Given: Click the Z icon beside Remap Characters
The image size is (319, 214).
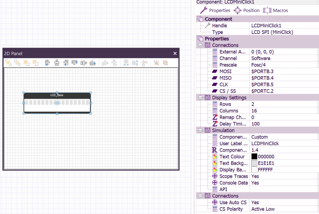Looking at the screenshot, I should pos(214,117).
